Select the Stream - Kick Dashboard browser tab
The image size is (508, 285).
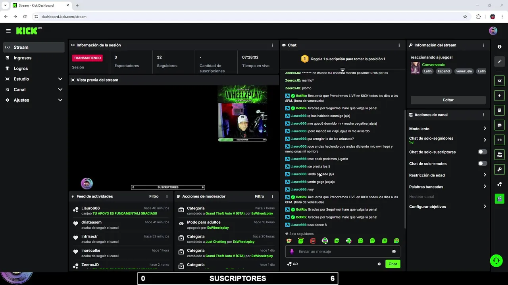pyautogui.click(x=40, y=6)
